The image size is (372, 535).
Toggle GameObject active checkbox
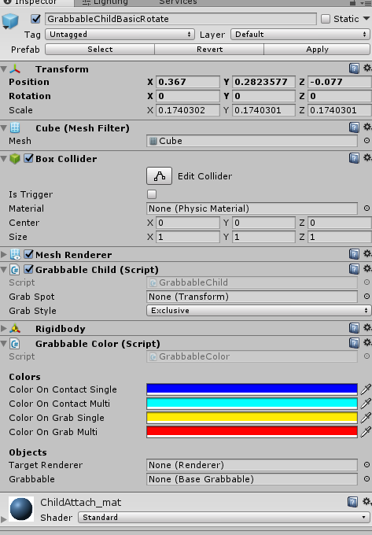tap(35, 19)
